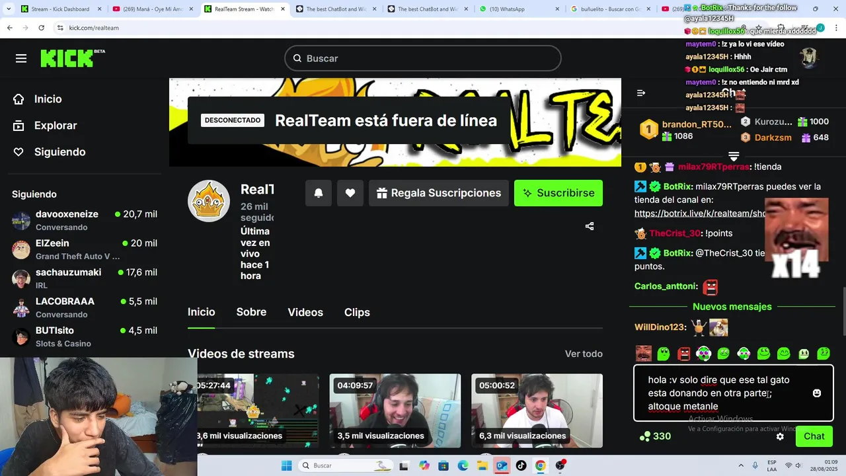
Task: Click the Kick Buscar search field
Action: point(423,58)
